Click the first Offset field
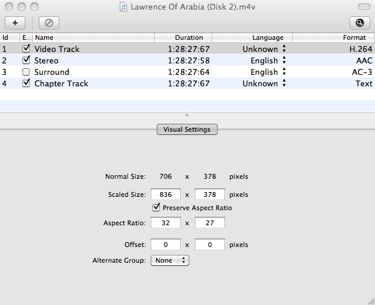 click(x=166, y=245)
